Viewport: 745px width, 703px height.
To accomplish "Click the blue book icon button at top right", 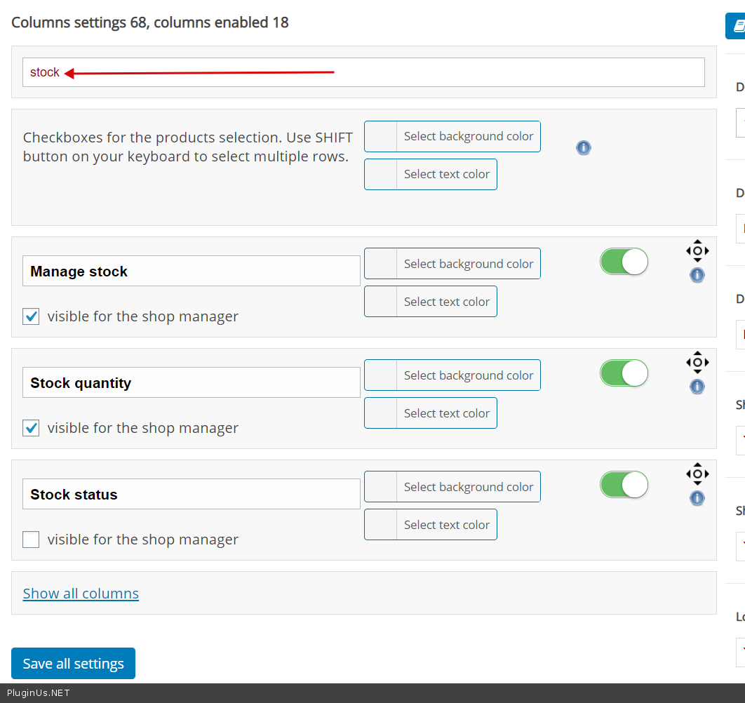I will coord(737,26).
